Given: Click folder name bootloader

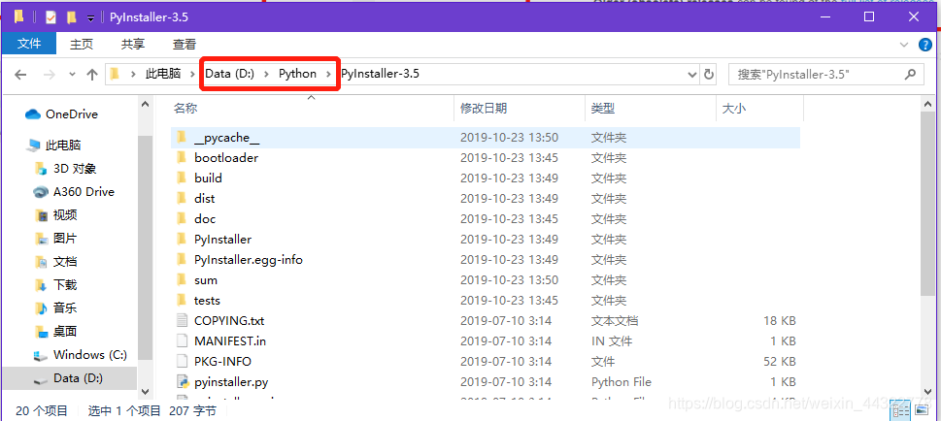Looking at the screenshot, I should click(x=226, y=158).
